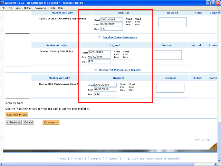Click the Firefox loading throbber icon
Viewport: 221px width, 166px height.
pyautogui.click(x=218, y=8)
